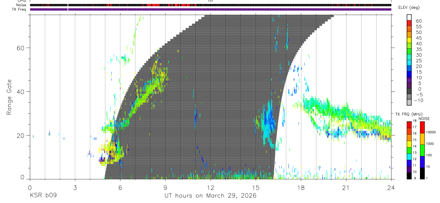
Task: Click the 35 label on elevation scale
Action: (419, 49)
